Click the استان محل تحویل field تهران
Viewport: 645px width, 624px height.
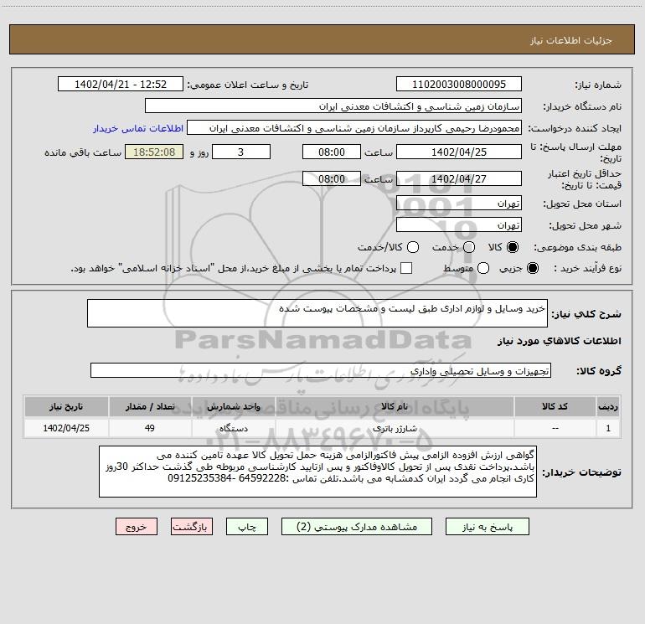point(459,203)
